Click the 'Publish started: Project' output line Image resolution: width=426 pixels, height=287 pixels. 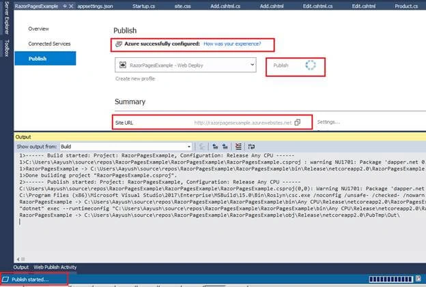pyautogui.click(x=160, y=182)
